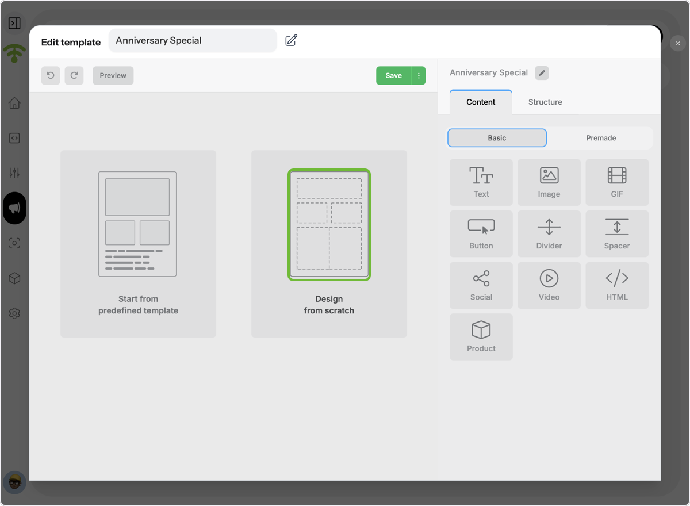Select the Basic content toggle
Image resolution: width=690 pixels, height=506 pixels.
point(497,138)
